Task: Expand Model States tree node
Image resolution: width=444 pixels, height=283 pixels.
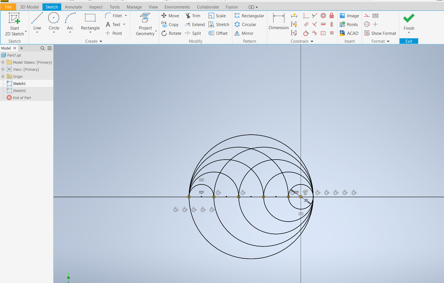Action: tap(3, 62)
